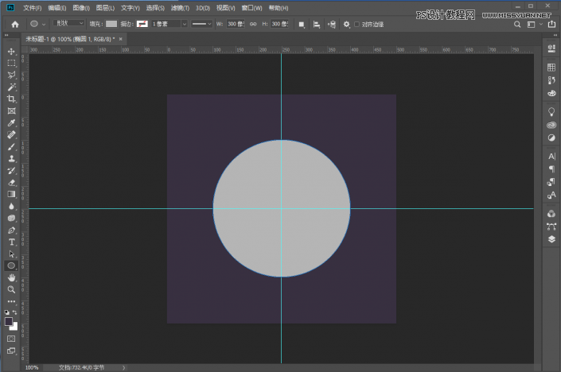The image size is (561, 372).
Task: Select the Move tool
Action: pos(11,52)
